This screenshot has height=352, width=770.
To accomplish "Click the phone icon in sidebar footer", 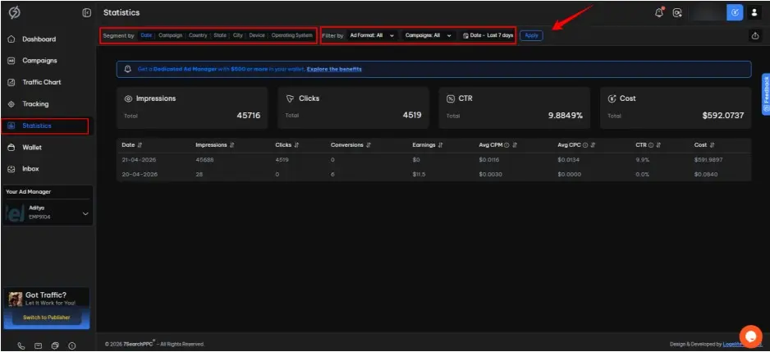I will click(x=21, y=345).
